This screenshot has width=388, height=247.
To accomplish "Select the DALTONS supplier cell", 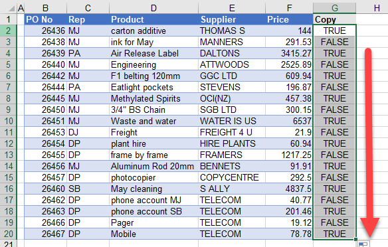I will [x=232, y=53].
